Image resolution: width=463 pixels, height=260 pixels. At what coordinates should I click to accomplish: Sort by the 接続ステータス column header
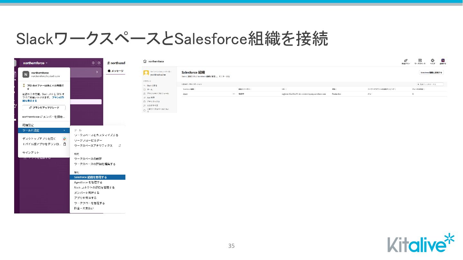click(x=245, y=89)
